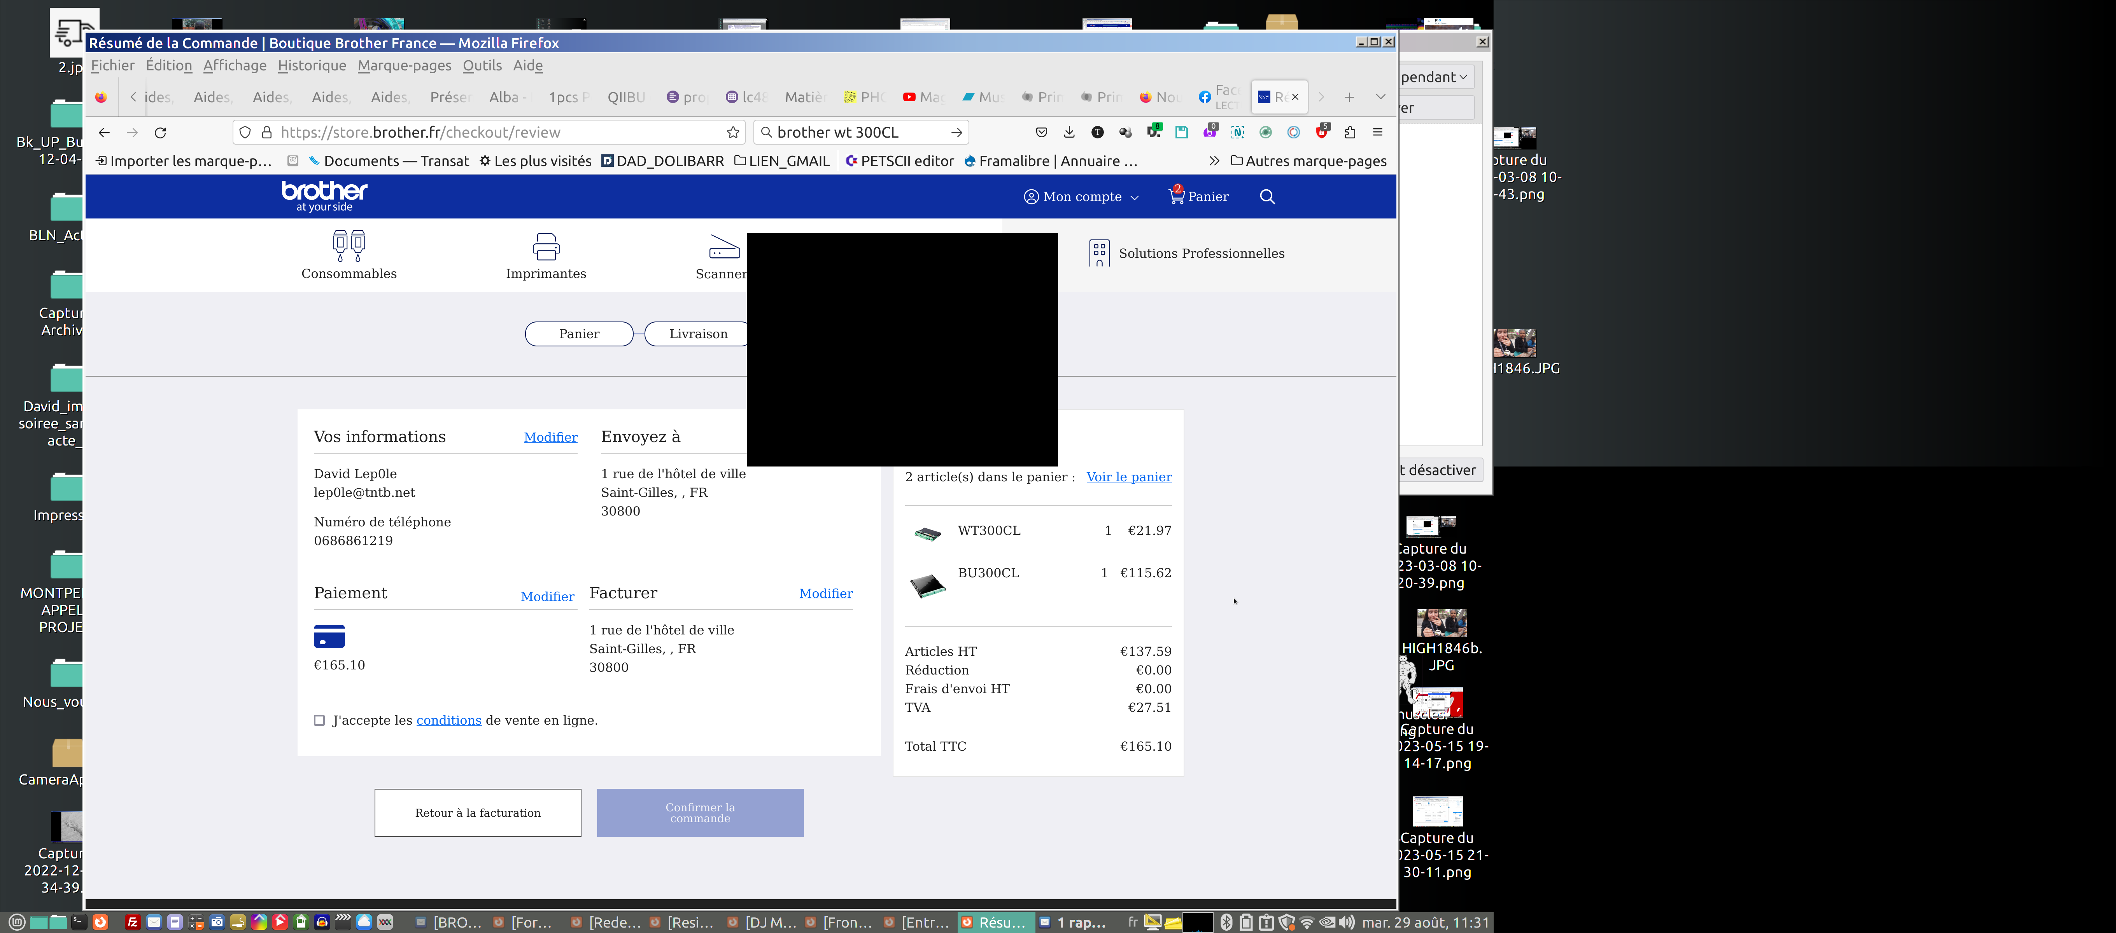
Task: Open the Historique menu
Action: [311, 66]
